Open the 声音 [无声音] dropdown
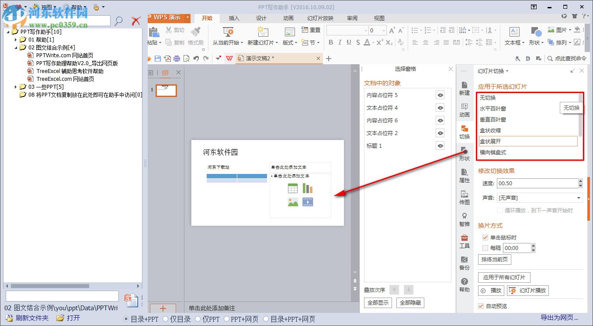 pyautogui.click(x=540, y=198)
